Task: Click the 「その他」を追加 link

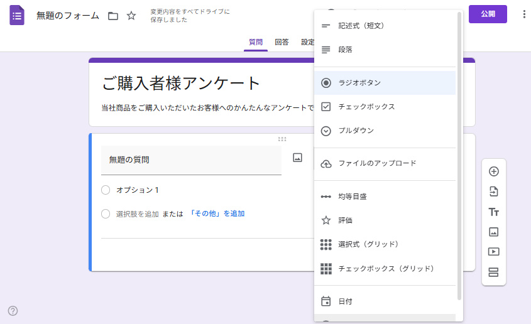Action: coord(217,213)
